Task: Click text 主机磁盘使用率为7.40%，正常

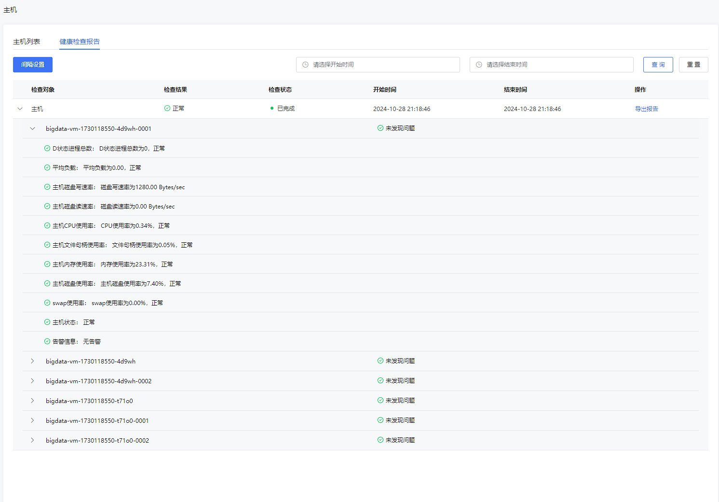Action: click(141, 284)
